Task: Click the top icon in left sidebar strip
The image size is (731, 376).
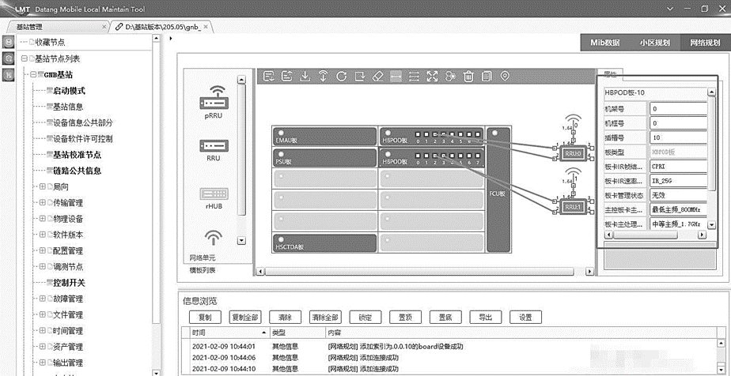Action: coord(9,43)
